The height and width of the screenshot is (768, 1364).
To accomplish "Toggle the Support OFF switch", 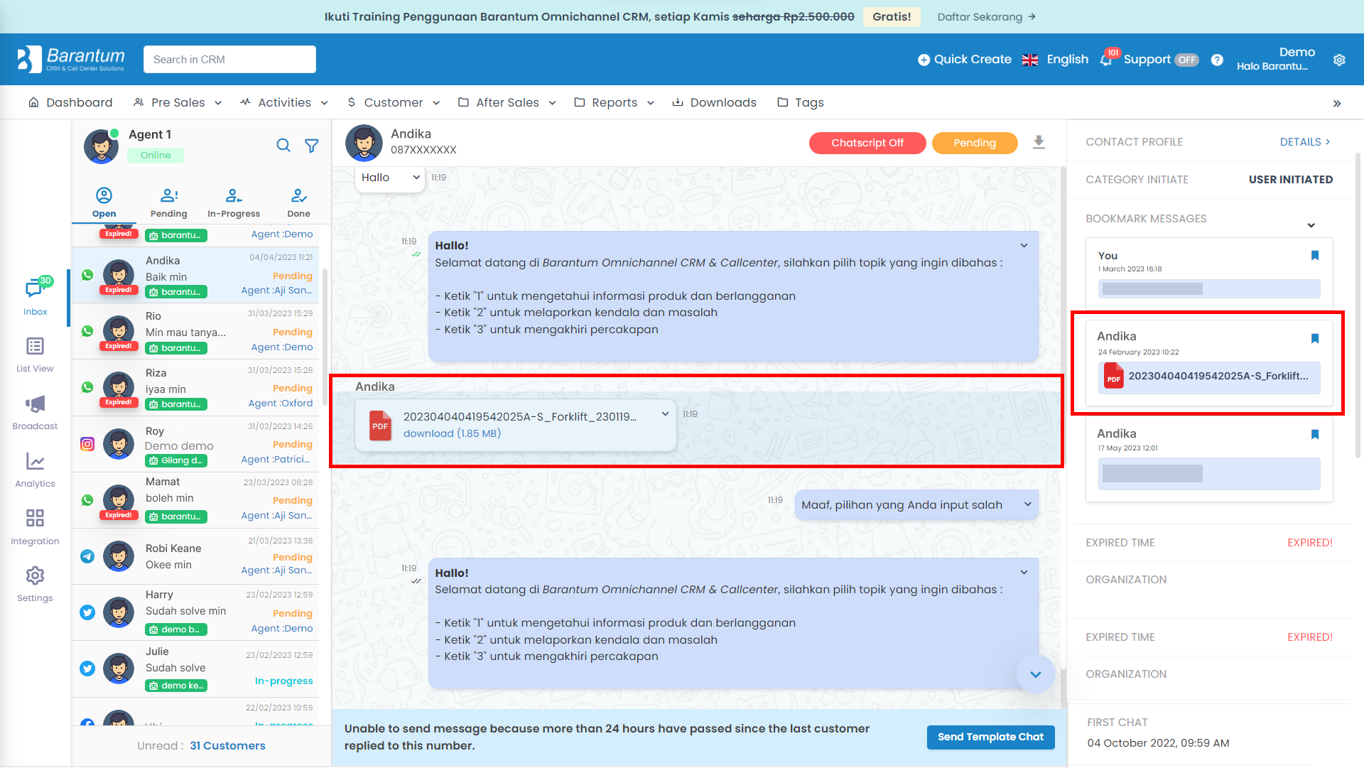I will [1186, 60].
